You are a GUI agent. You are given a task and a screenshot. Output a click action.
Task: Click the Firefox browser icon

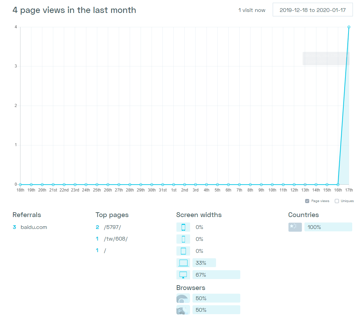[x=183, y=310]
